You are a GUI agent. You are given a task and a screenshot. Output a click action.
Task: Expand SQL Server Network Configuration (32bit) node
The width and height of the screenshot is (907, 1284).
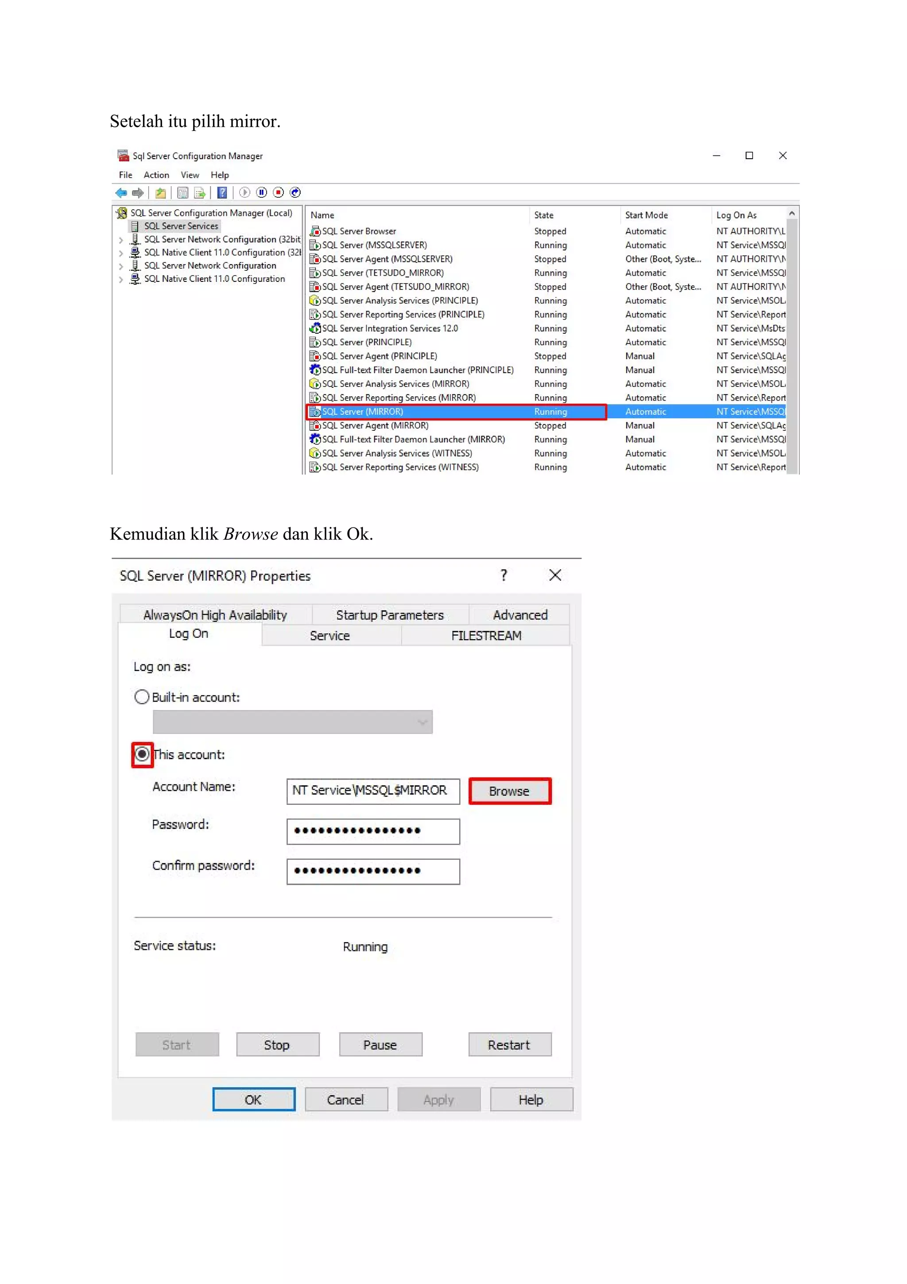121,240
